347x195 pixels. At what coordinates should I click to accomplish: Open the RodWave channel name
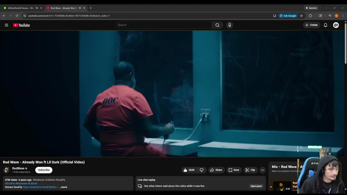[x=18, y=168]
